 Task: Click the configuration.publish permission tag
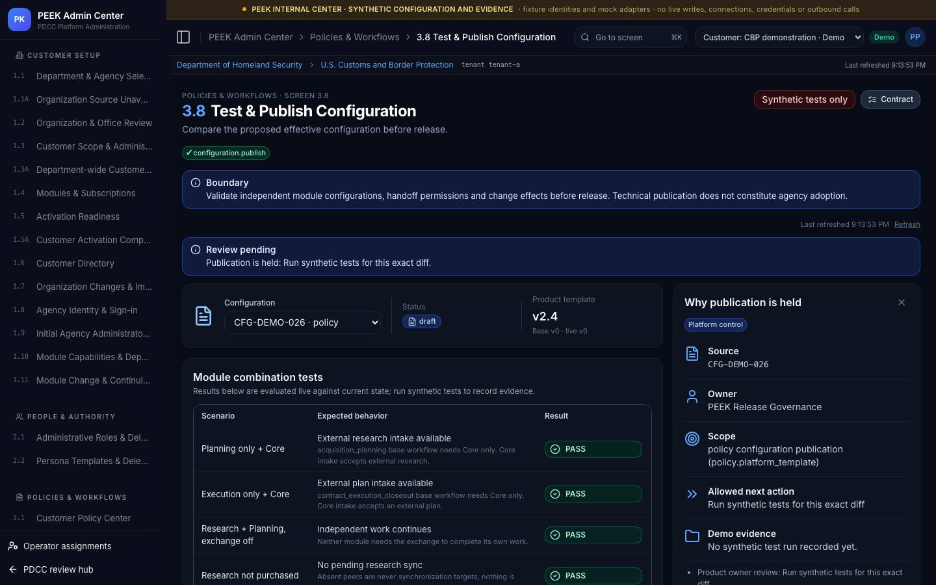point(226,153)
